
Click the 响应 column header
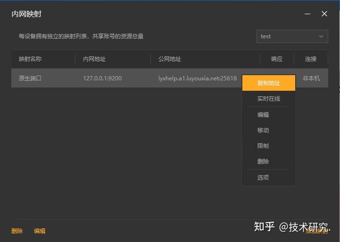coord(277,59)
